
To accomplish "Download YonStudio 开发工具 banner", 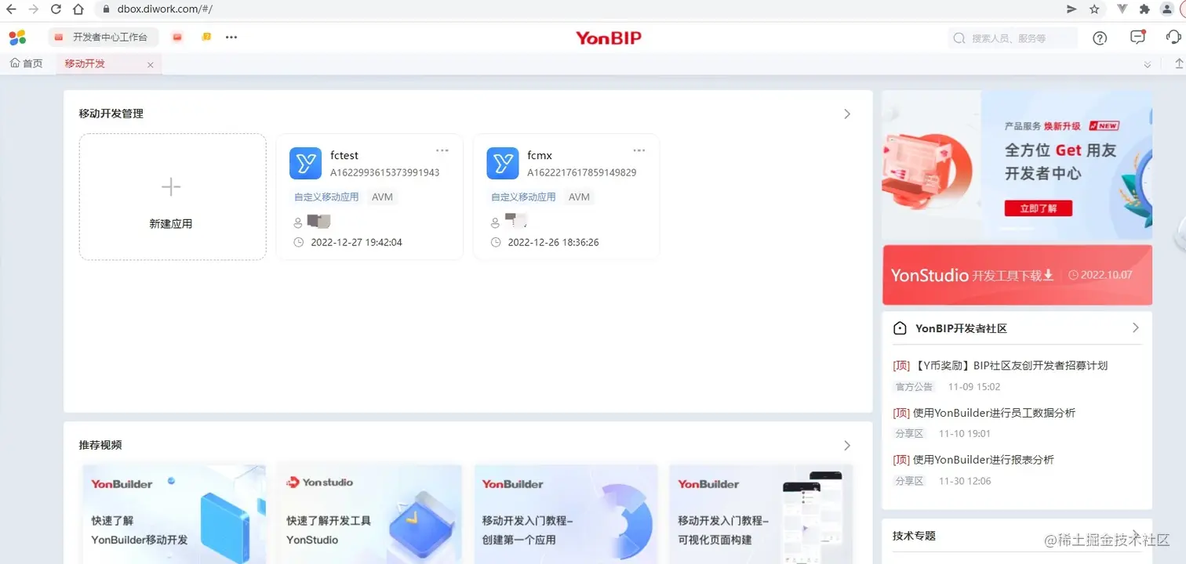I will [1017, 275].
